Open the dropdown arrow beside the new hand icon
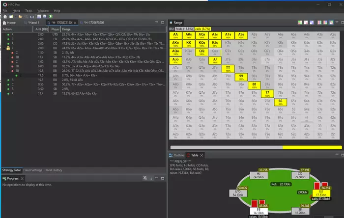 tap(16, 16)
